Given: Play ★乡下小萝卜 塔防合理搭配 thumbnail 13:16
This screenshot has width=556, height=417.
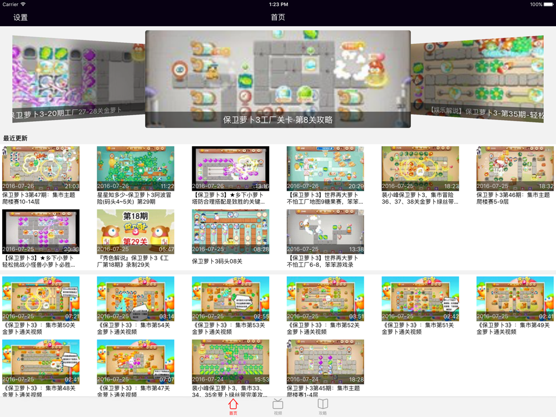Looking at the screenshot, I should [231, 168].
